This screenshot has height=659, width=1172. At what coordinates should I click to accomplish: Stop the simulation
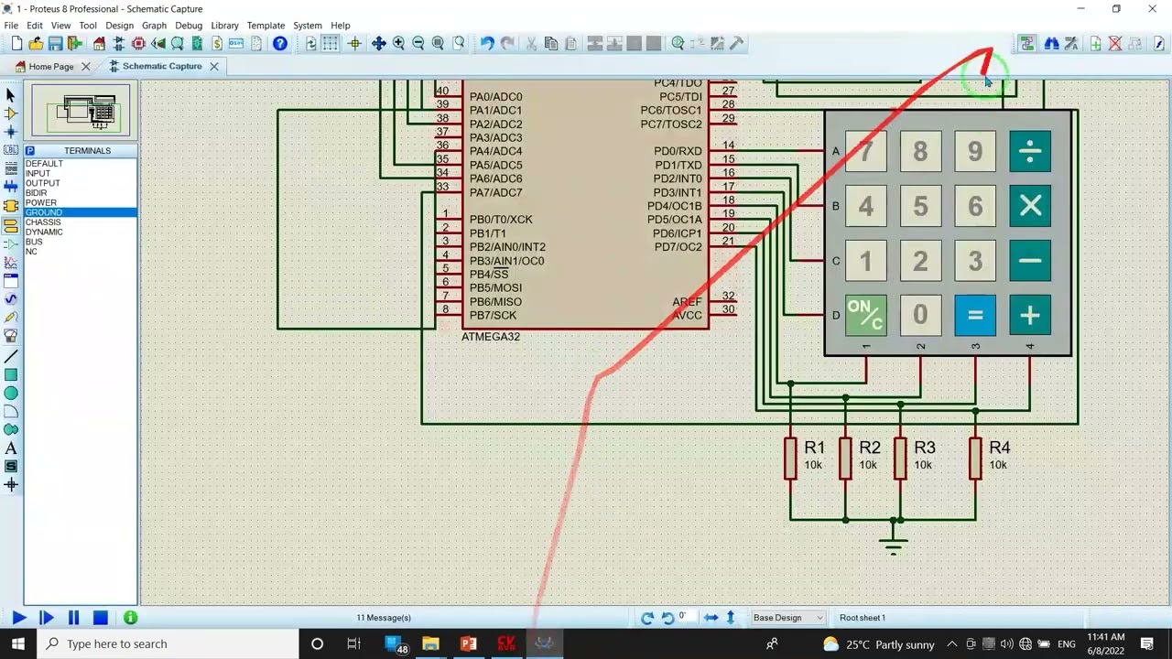pyautogui.click(x=101, y=618)
